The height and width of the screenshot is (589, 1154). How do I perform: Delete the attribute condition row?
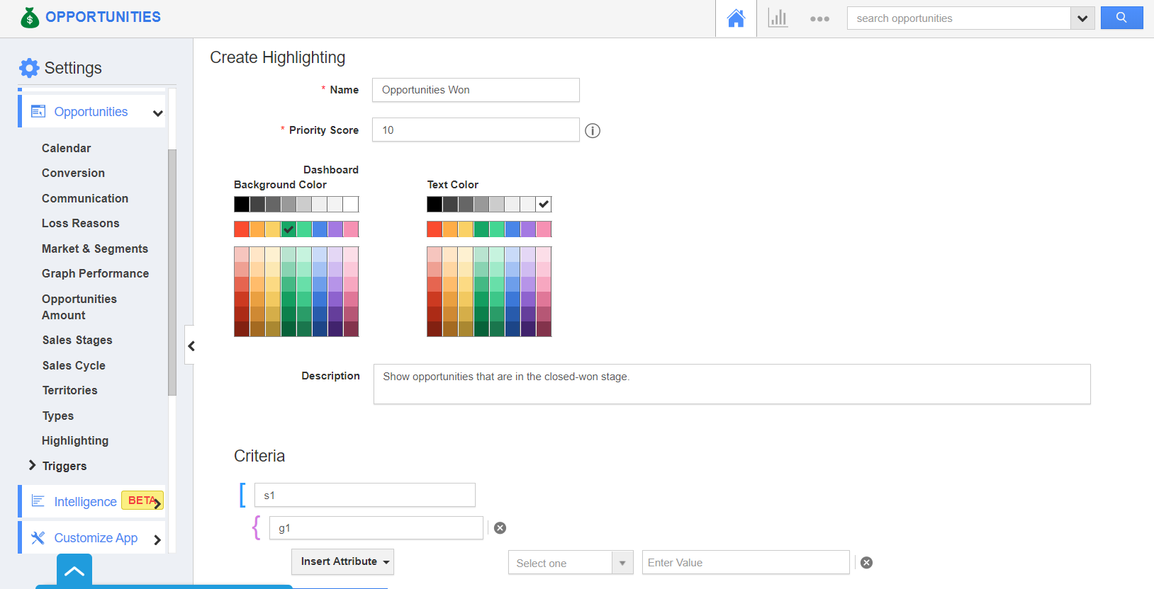pos(866,563)
